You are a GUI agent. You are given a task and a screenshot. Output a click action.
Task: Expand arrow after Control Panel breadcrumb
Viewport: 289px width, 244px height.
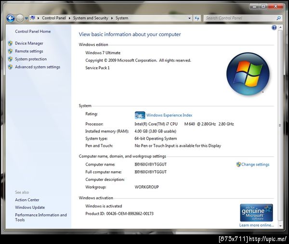69,18
